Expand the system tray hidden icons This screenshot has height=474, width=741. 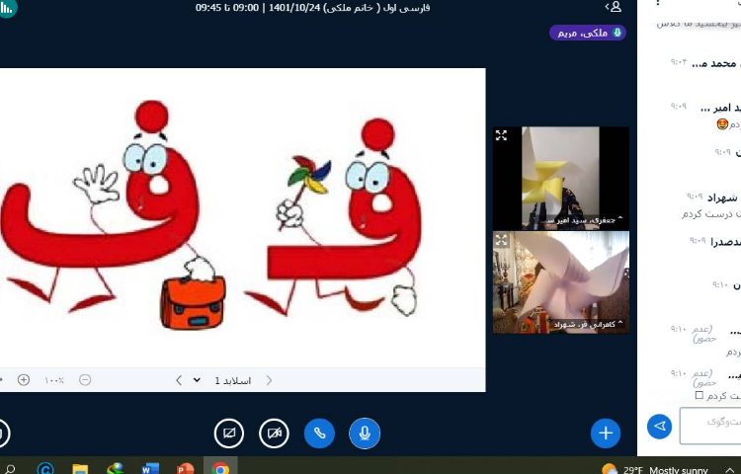point(729,470)
